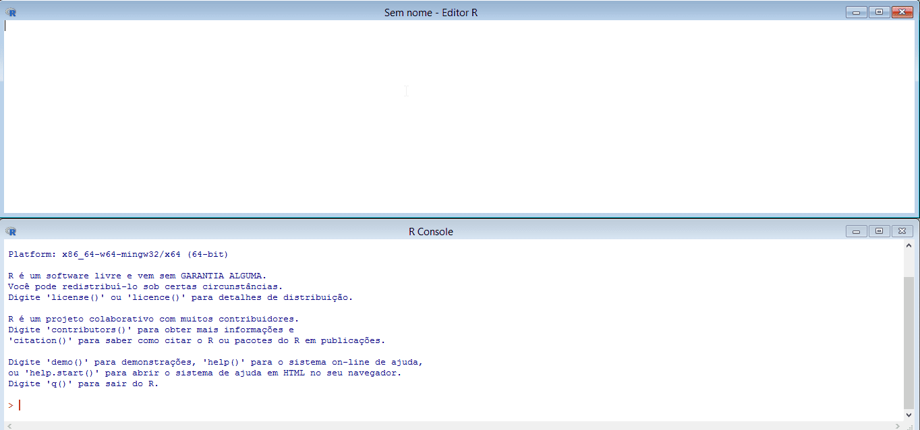Maximize the Sem nome - Editor R window
The width and height of the screenshot is (920, 430).
[x=878, y=12]
